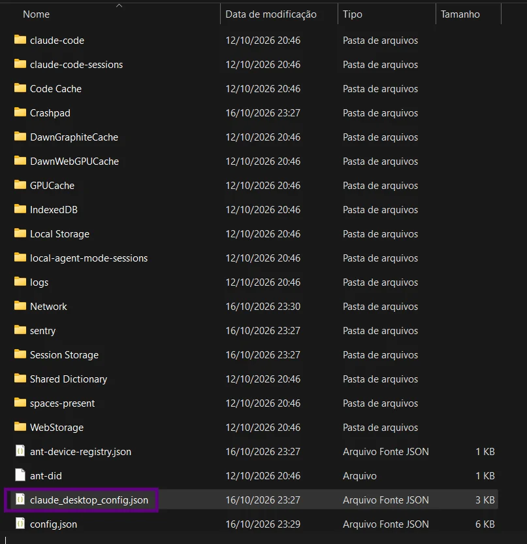Select the claude_desktop_config.json file name

click(x=89, y=500)
